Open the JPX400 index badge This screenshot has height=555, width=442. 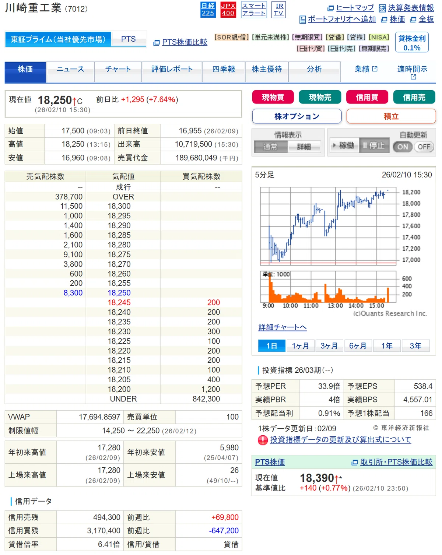228,10
